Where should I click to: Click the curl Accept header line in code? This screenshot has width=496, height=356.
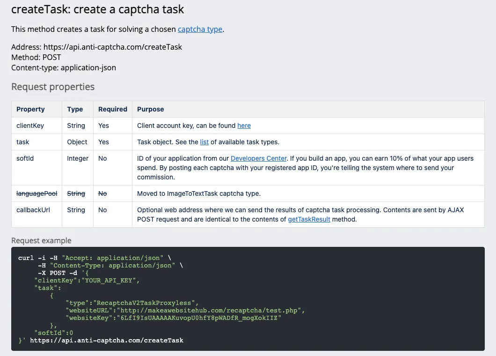point(95,258)
